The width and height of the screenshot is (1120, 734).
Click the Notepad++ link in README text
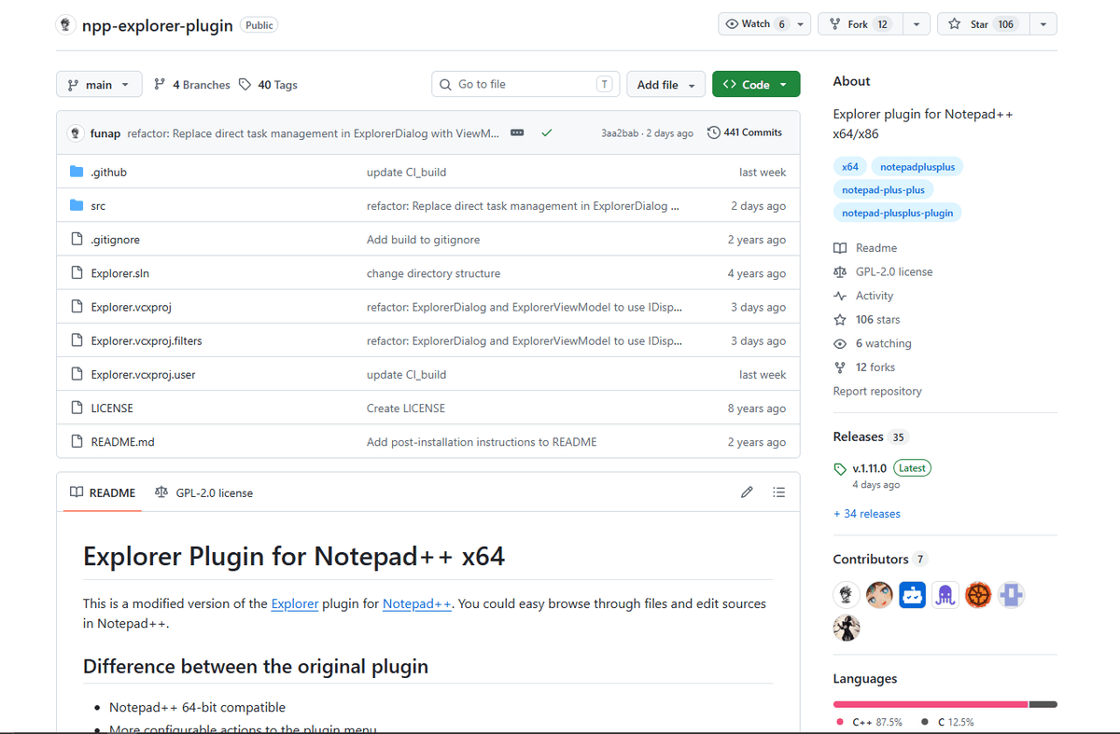click(x=417, y=603)
